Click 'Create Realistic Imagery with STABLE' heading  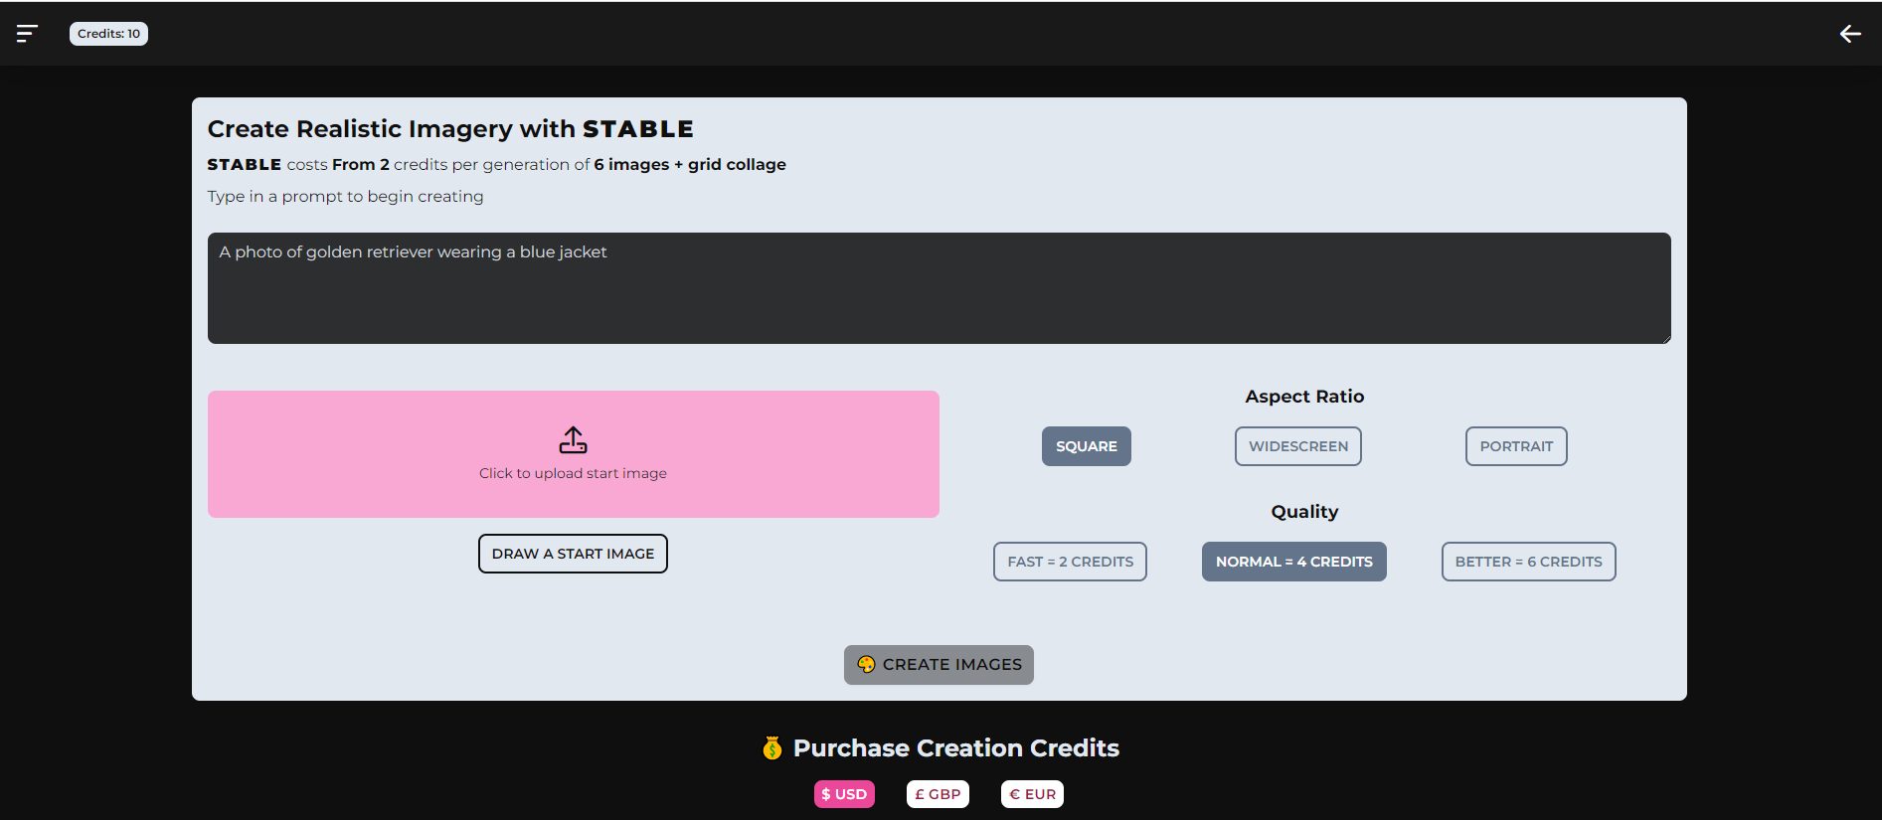[x=450, y=129]
